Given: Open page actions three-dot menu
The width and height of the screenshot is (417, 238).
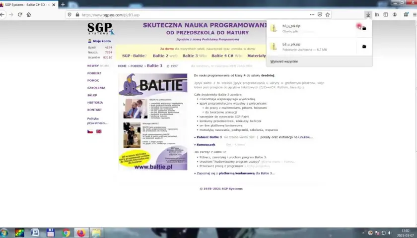Looking at the screenshot, I should point(312,14).
